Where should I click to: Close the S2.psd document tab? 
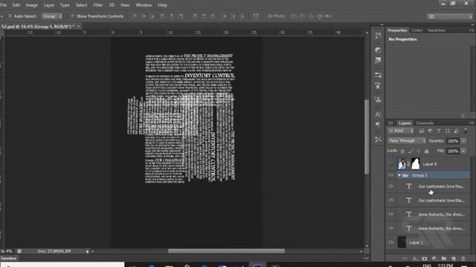[x=79, y=27]
